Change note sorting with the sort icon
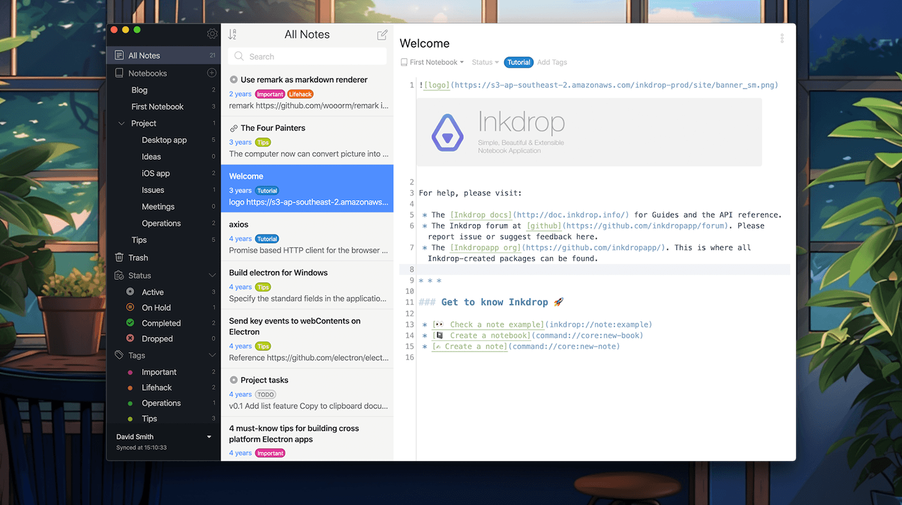Image resolution: width=902 pixels, height=505 pixels. click(x=232, y=35)
